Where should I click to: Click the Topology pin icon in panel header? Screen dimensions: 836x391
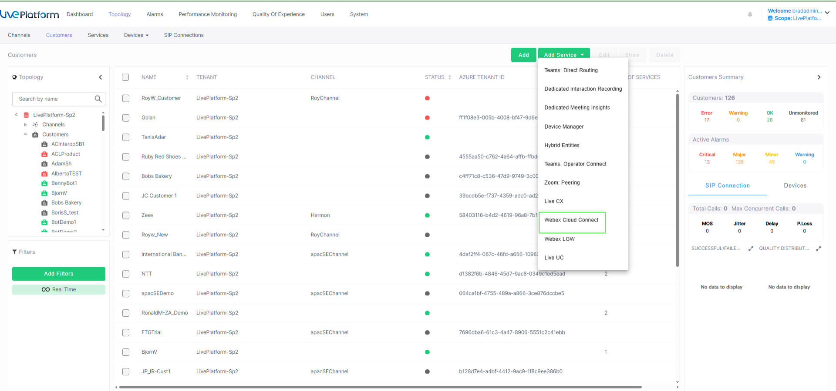tap(14, 77)
